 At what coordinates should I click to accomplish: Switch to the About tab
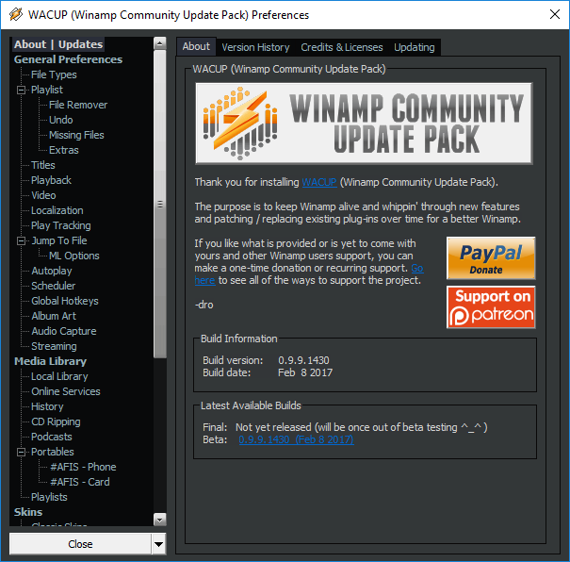pyautogui.click(x=196, y=46)
